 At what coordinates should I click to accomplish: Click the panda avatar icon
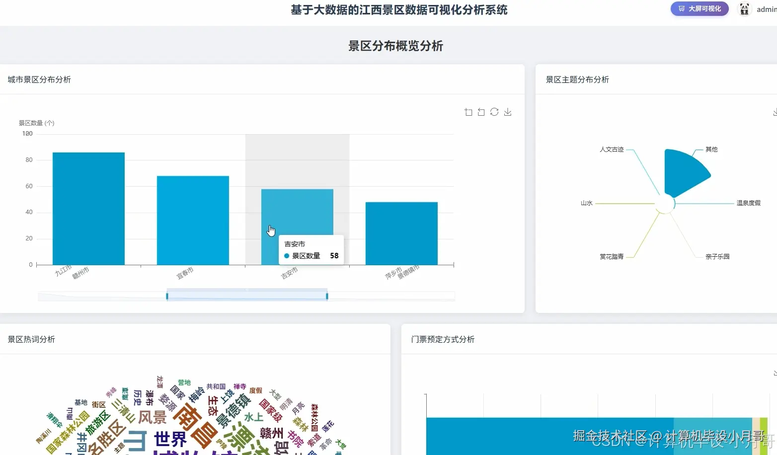coord(744,9)
